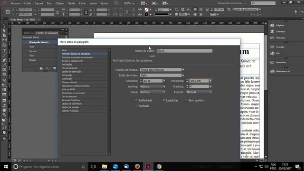Screen dimensions: 304x171
Task: Open the Páginas panel
Action: (277, 25)
